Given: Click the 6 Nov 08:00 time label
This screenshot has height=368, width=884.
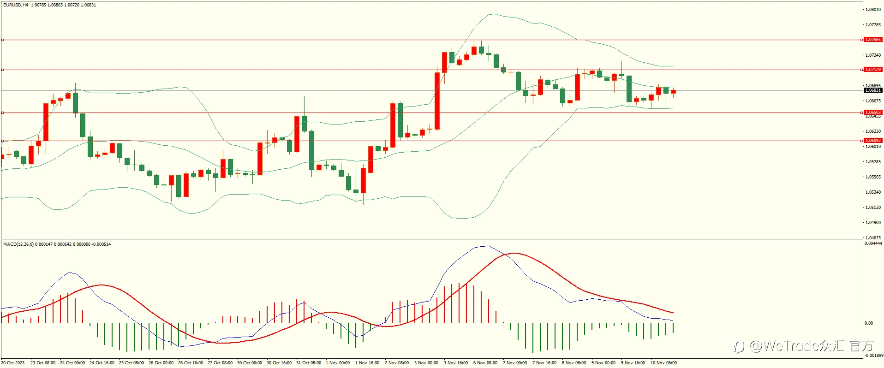Looking at the screenshot, I should click(485, 363).
